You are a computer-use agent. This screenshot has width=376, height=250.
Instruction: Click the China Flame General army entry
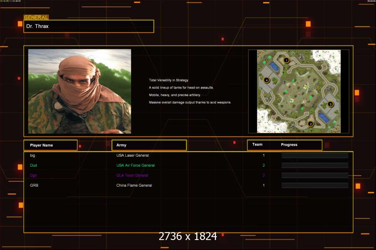tap(134, 185)
